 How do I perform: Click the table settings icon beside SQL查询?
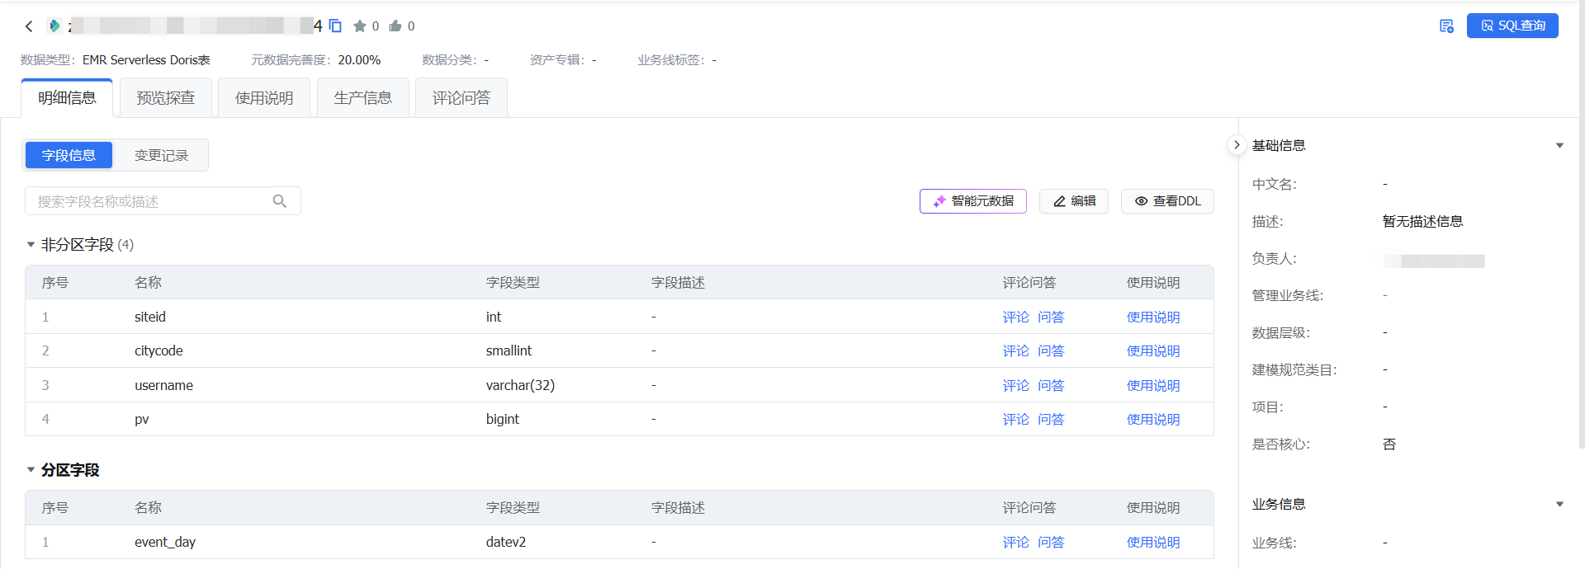coord(1446,26)
